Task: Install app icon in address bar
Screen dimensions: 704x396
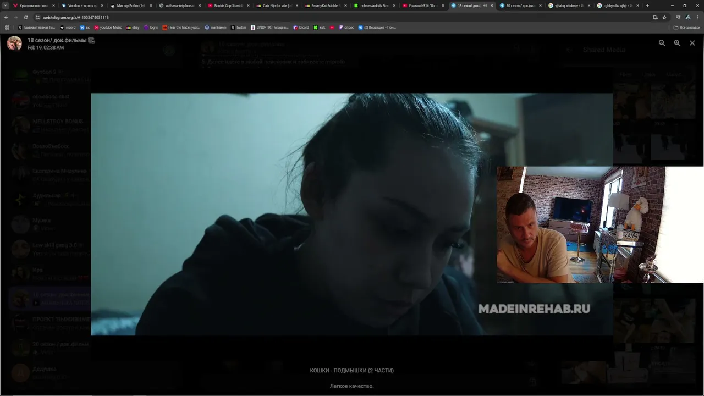Action: point(655,17)
